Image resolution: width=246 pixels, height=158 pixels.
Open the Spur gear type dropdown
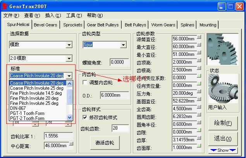coord(123,45)
